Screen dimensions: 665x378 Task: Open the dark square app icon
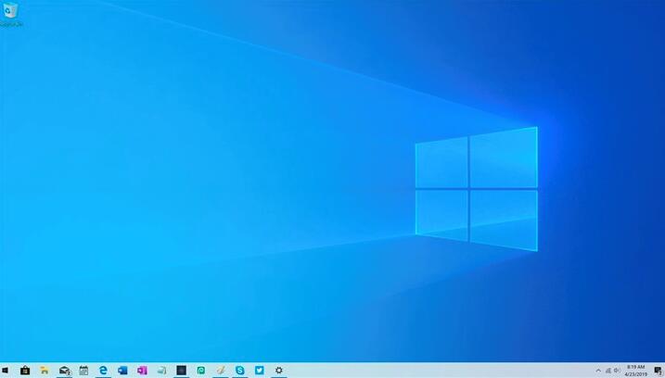[x=181, y=371]
